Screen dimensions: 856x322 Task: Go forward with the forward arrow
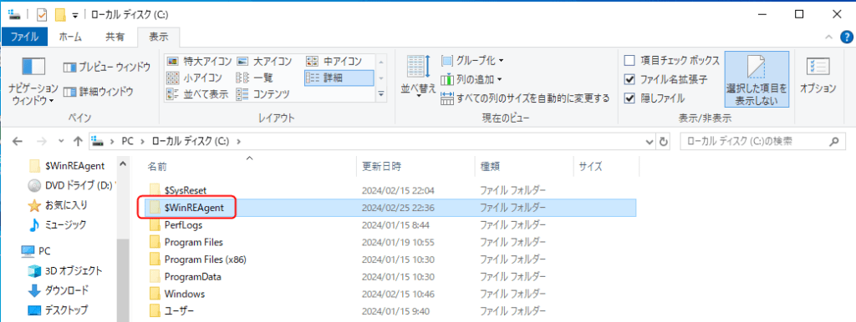(x=41, y=141)
